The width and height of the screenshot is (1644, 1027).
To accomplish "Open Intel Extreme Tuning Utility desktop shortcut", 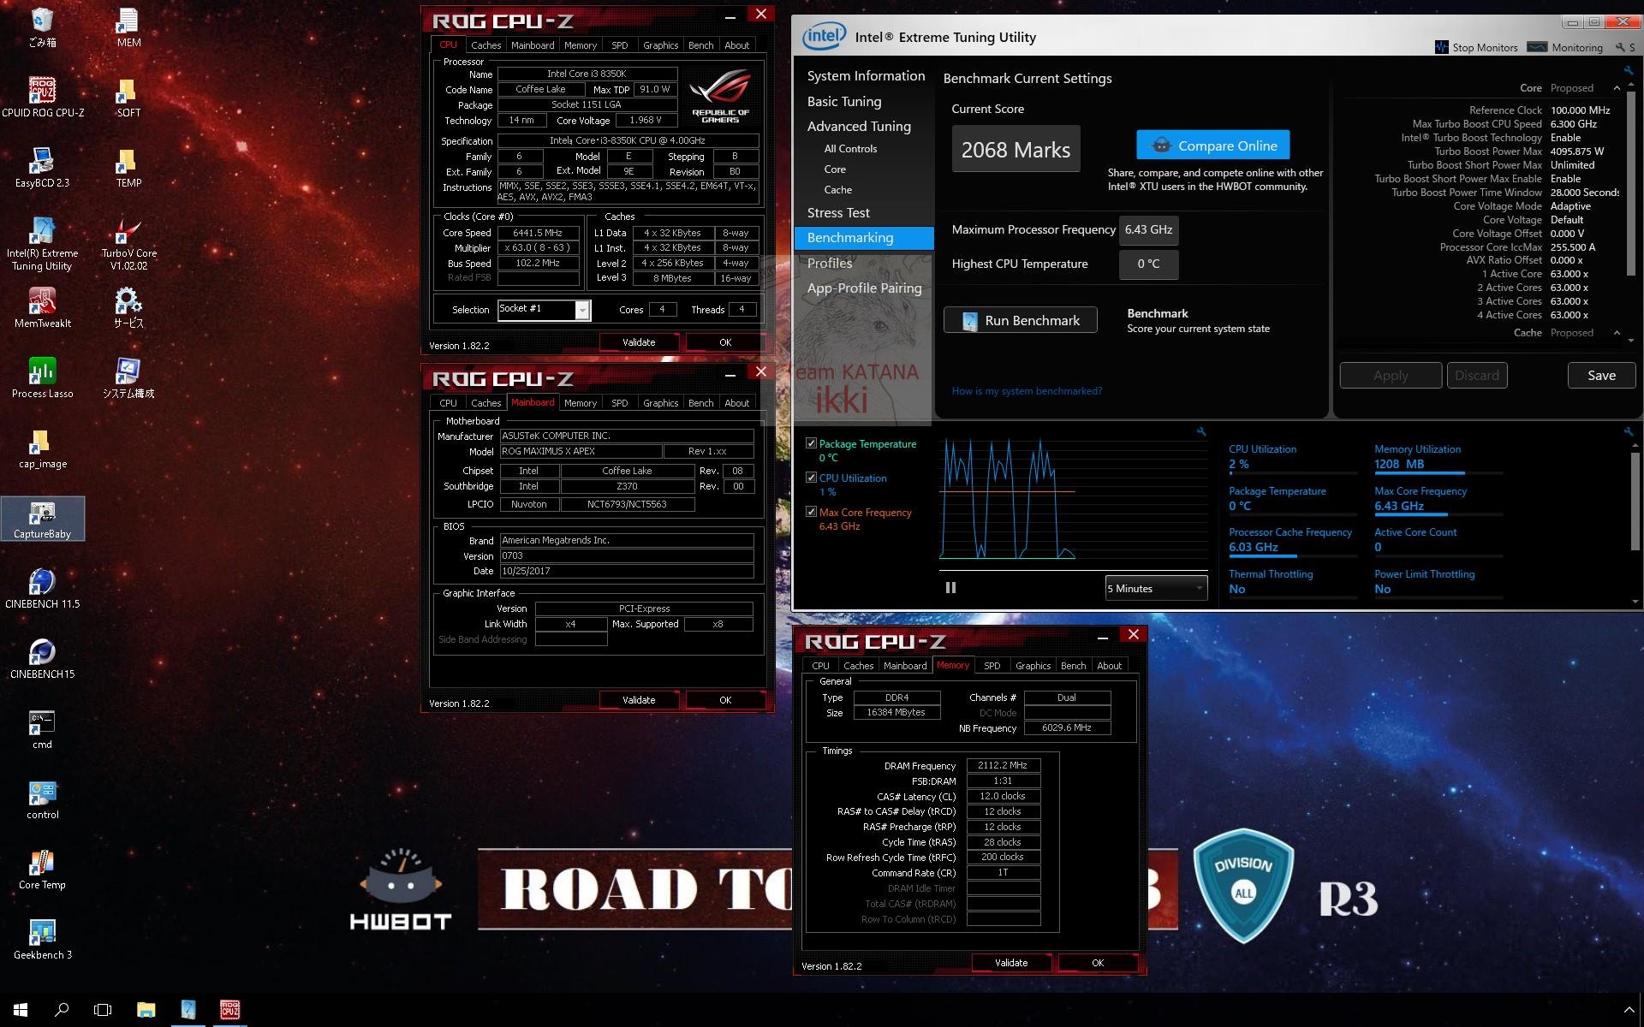I will (43, 243).
